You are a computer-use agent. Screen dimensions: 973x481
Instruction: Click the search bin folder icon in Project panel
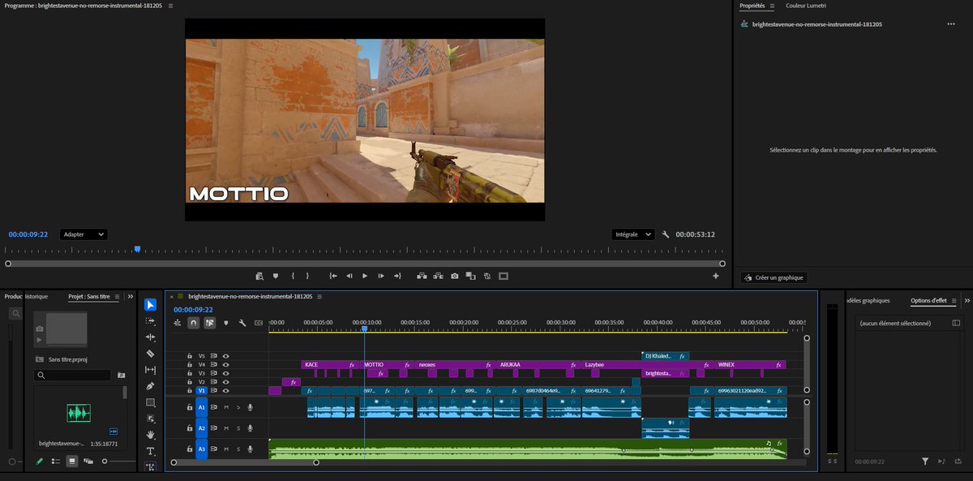pyautogui.click(x=122, y=376)
